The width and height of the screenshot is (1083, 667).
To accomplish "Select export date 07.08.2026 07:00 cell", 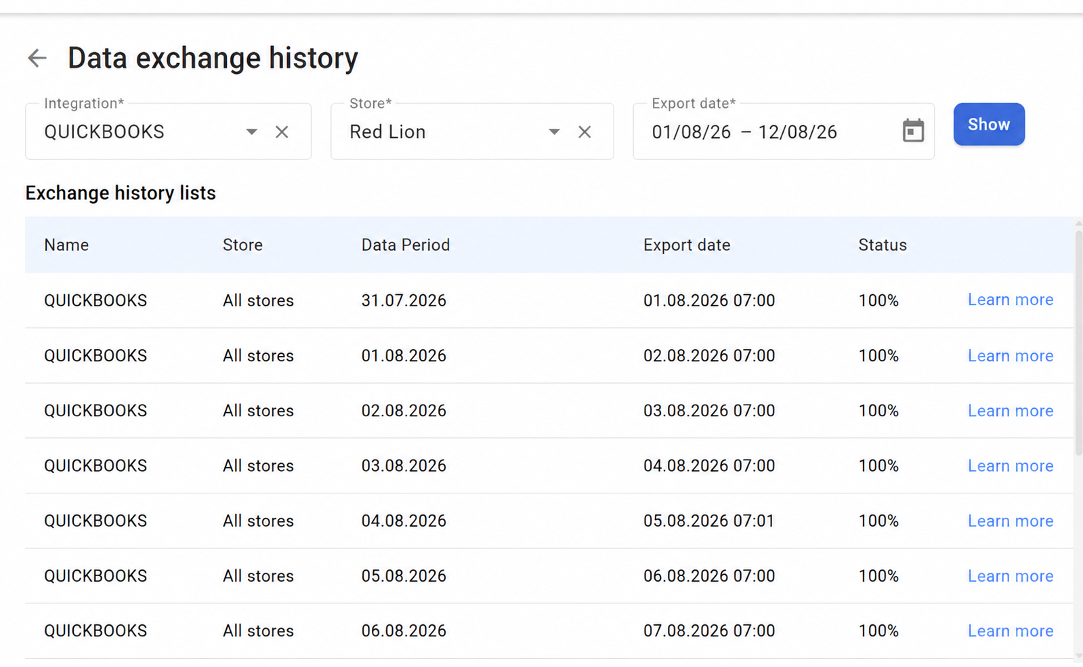I will click(709, 630).
